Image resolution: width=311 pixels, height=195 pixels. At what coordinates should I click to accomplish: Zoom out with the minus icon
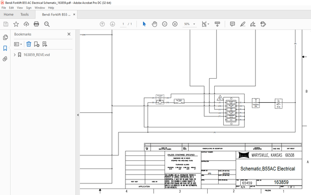(x=165, y=24)
